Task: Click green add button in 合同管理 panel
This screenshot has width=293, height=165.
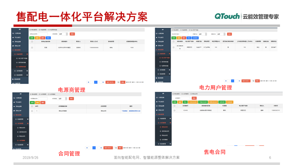Action: pyautogui.click(x=33, y=103)
